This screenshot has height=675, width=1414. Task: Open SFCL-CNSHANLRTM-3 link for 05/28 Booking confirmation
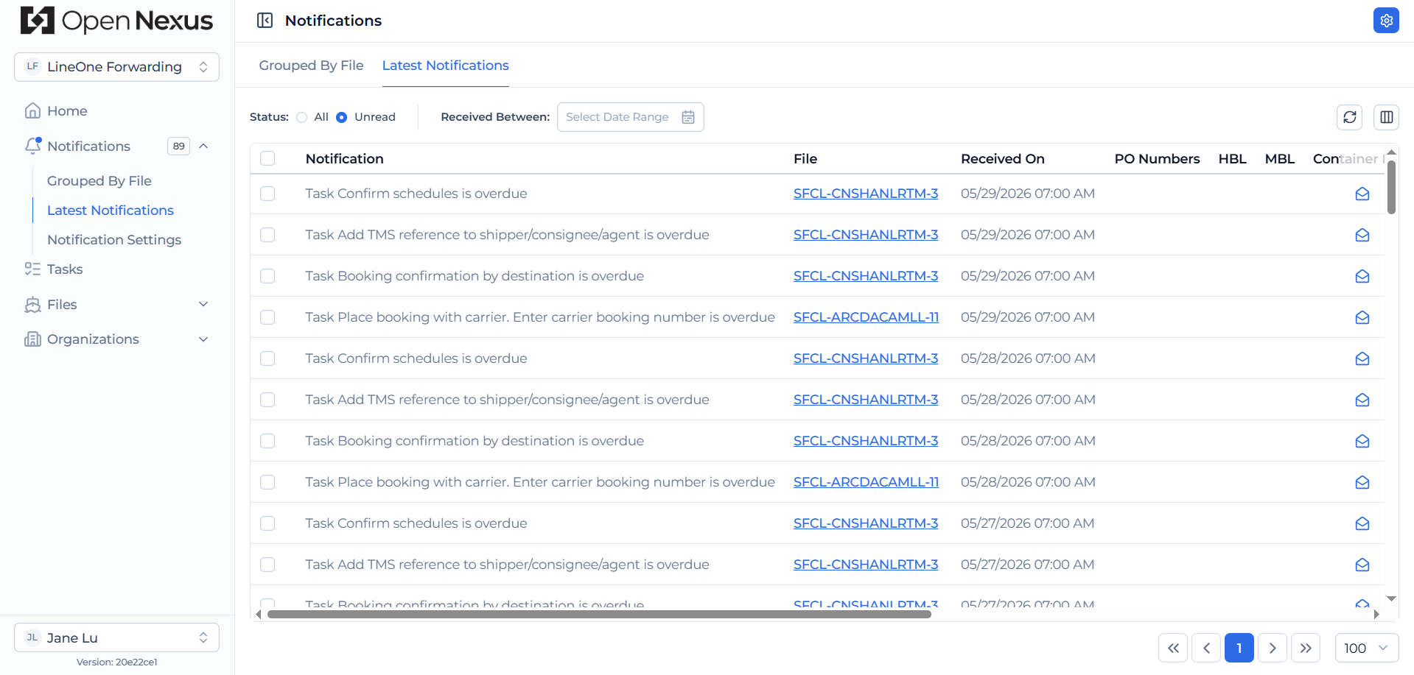[x=866, y=441]
